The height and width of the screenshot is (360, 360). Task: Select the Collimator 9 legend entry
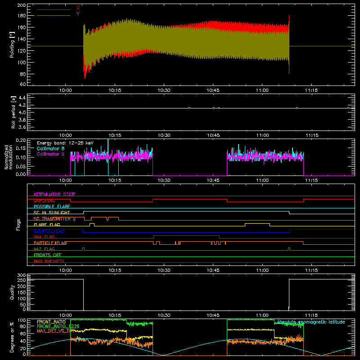(50, 154)
